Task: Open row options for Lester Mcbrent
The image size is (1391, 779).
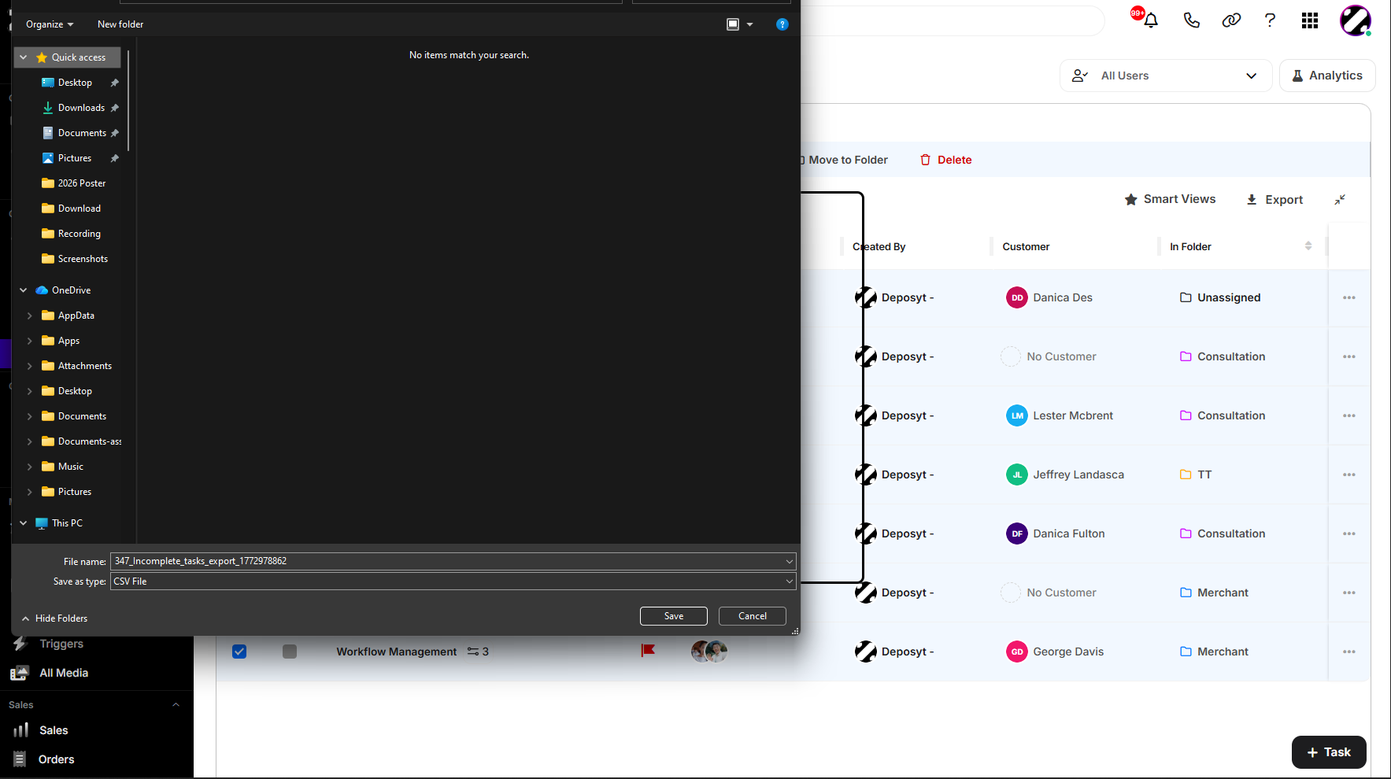Action: (1349, 415)
